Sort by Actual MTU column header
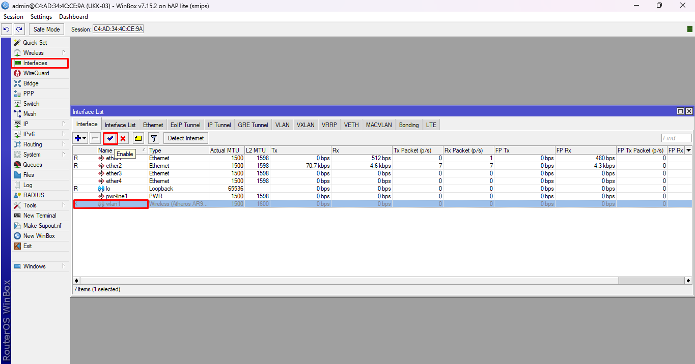 point(227,150)
